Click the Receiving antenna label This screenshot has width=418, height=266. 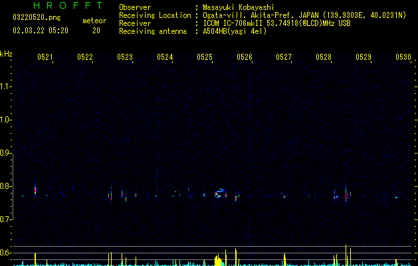153,31
